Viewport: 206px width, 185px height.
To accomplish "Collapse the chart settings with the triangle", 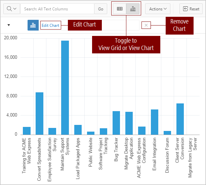I will pos(9,25).
